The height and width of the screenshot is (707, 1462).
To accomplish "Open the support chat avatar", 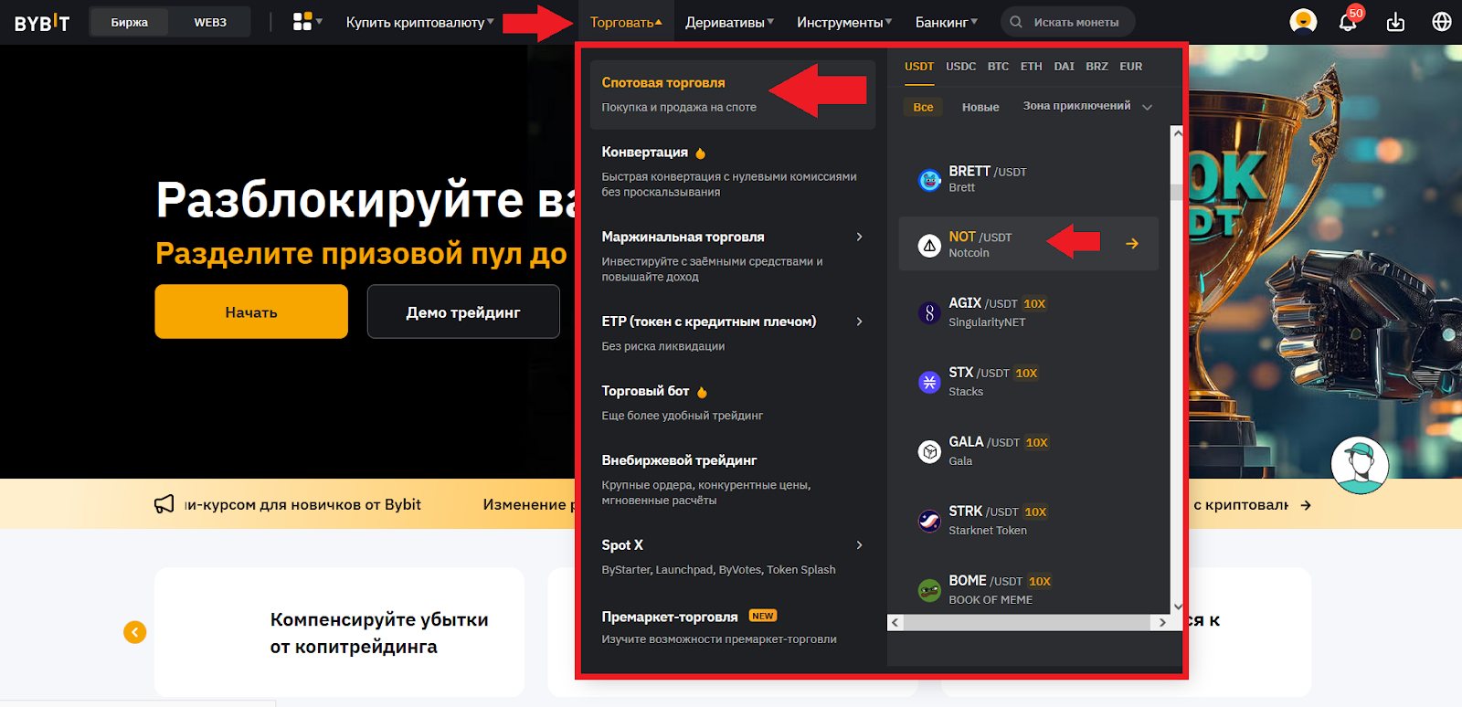I will [x=1360, y=465].
